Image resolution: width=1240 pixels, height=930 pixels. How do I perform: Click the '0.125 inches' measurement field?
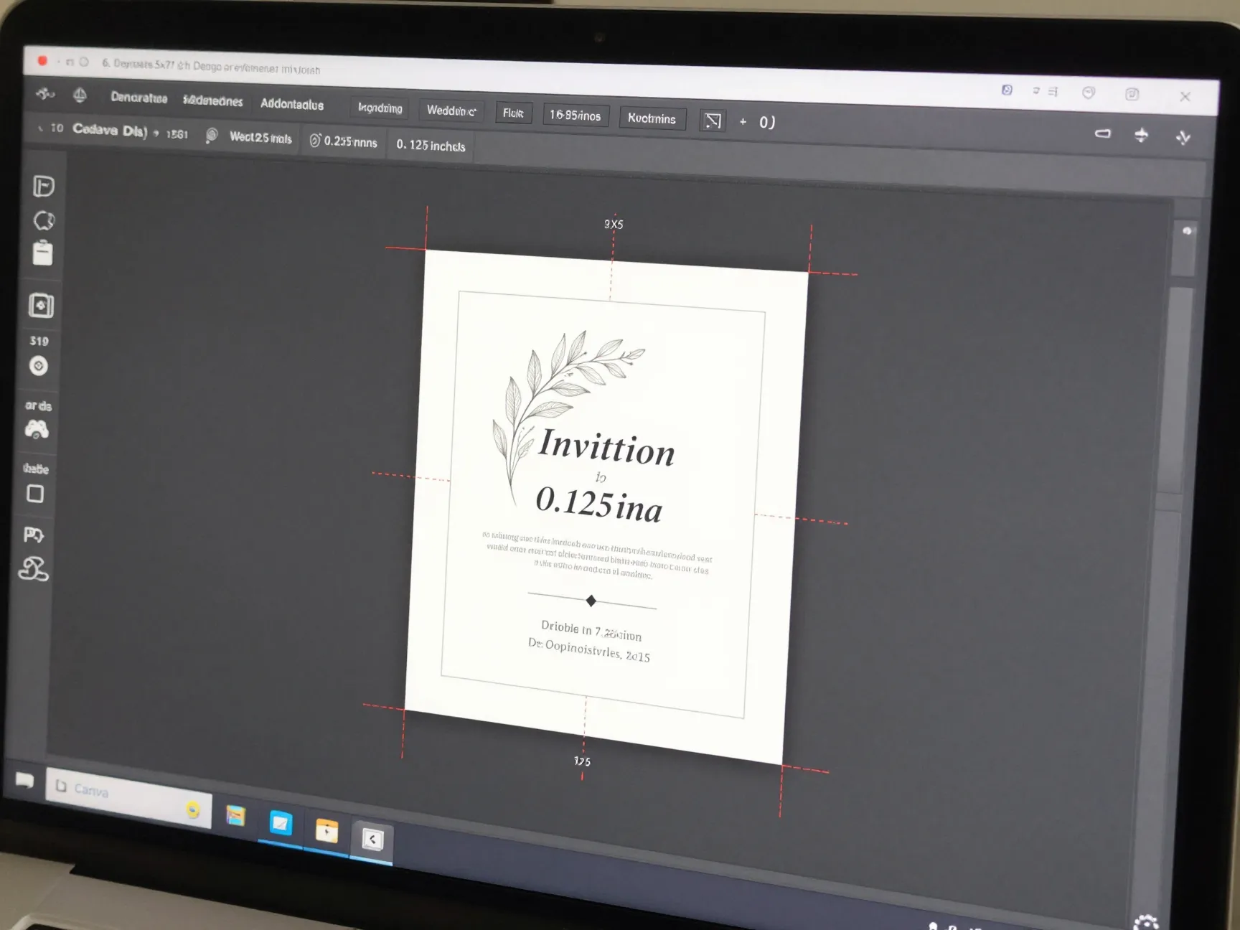(x=429, y=145)
